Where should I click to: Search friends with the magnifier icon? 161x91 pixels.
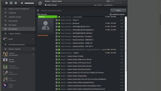click(x=33, y=49)
